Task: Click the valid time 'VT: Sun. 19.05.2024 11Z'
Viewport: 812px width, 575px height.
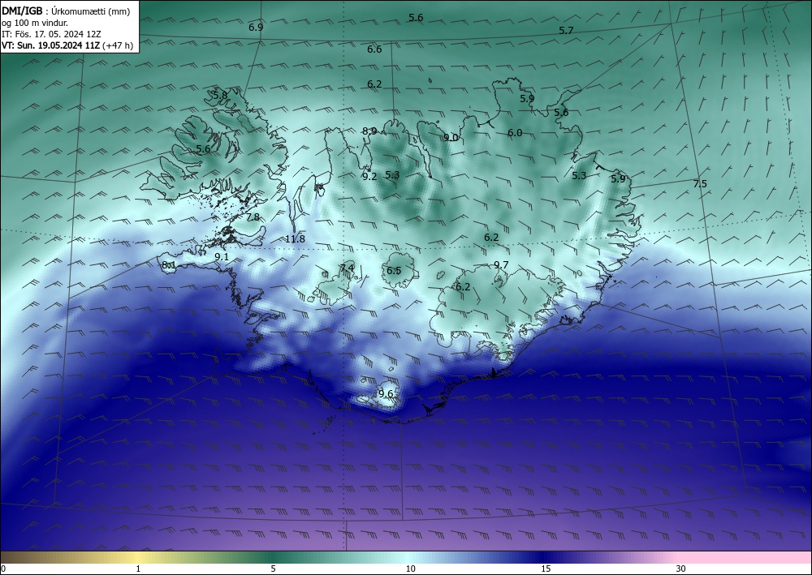Action: 51,45
